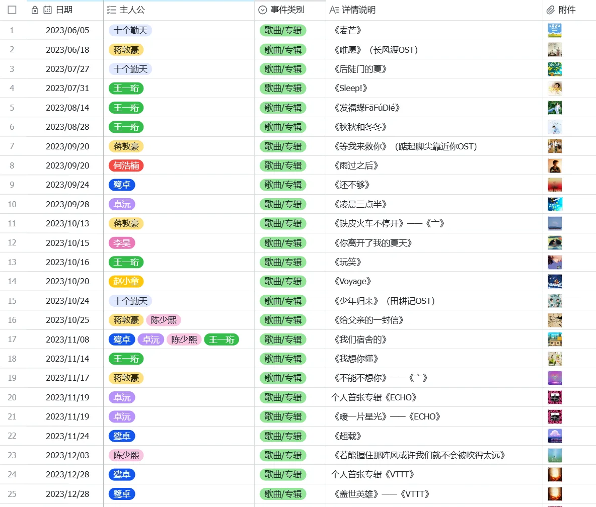Click the dropdown circle icon beside 事件类别
Image resolution: width=596 pixels, height=507 pixels.
tap(263, 10)
